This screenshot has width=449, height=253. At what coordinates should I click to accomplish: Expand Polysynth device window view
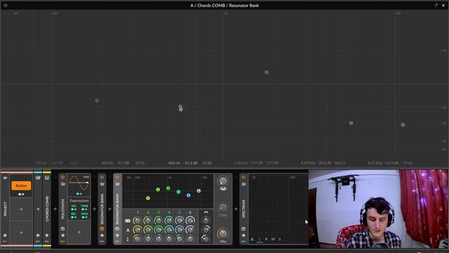(x=62, y=229)
